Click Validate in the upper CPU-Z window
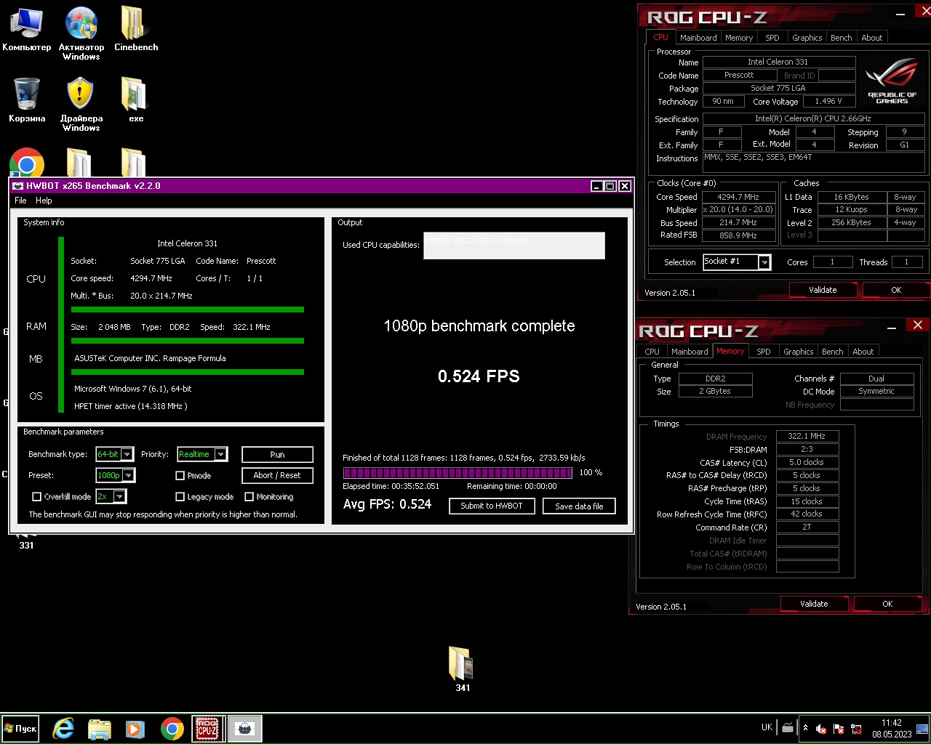Viewport: 931px width, 744px height. pos(823,290)
